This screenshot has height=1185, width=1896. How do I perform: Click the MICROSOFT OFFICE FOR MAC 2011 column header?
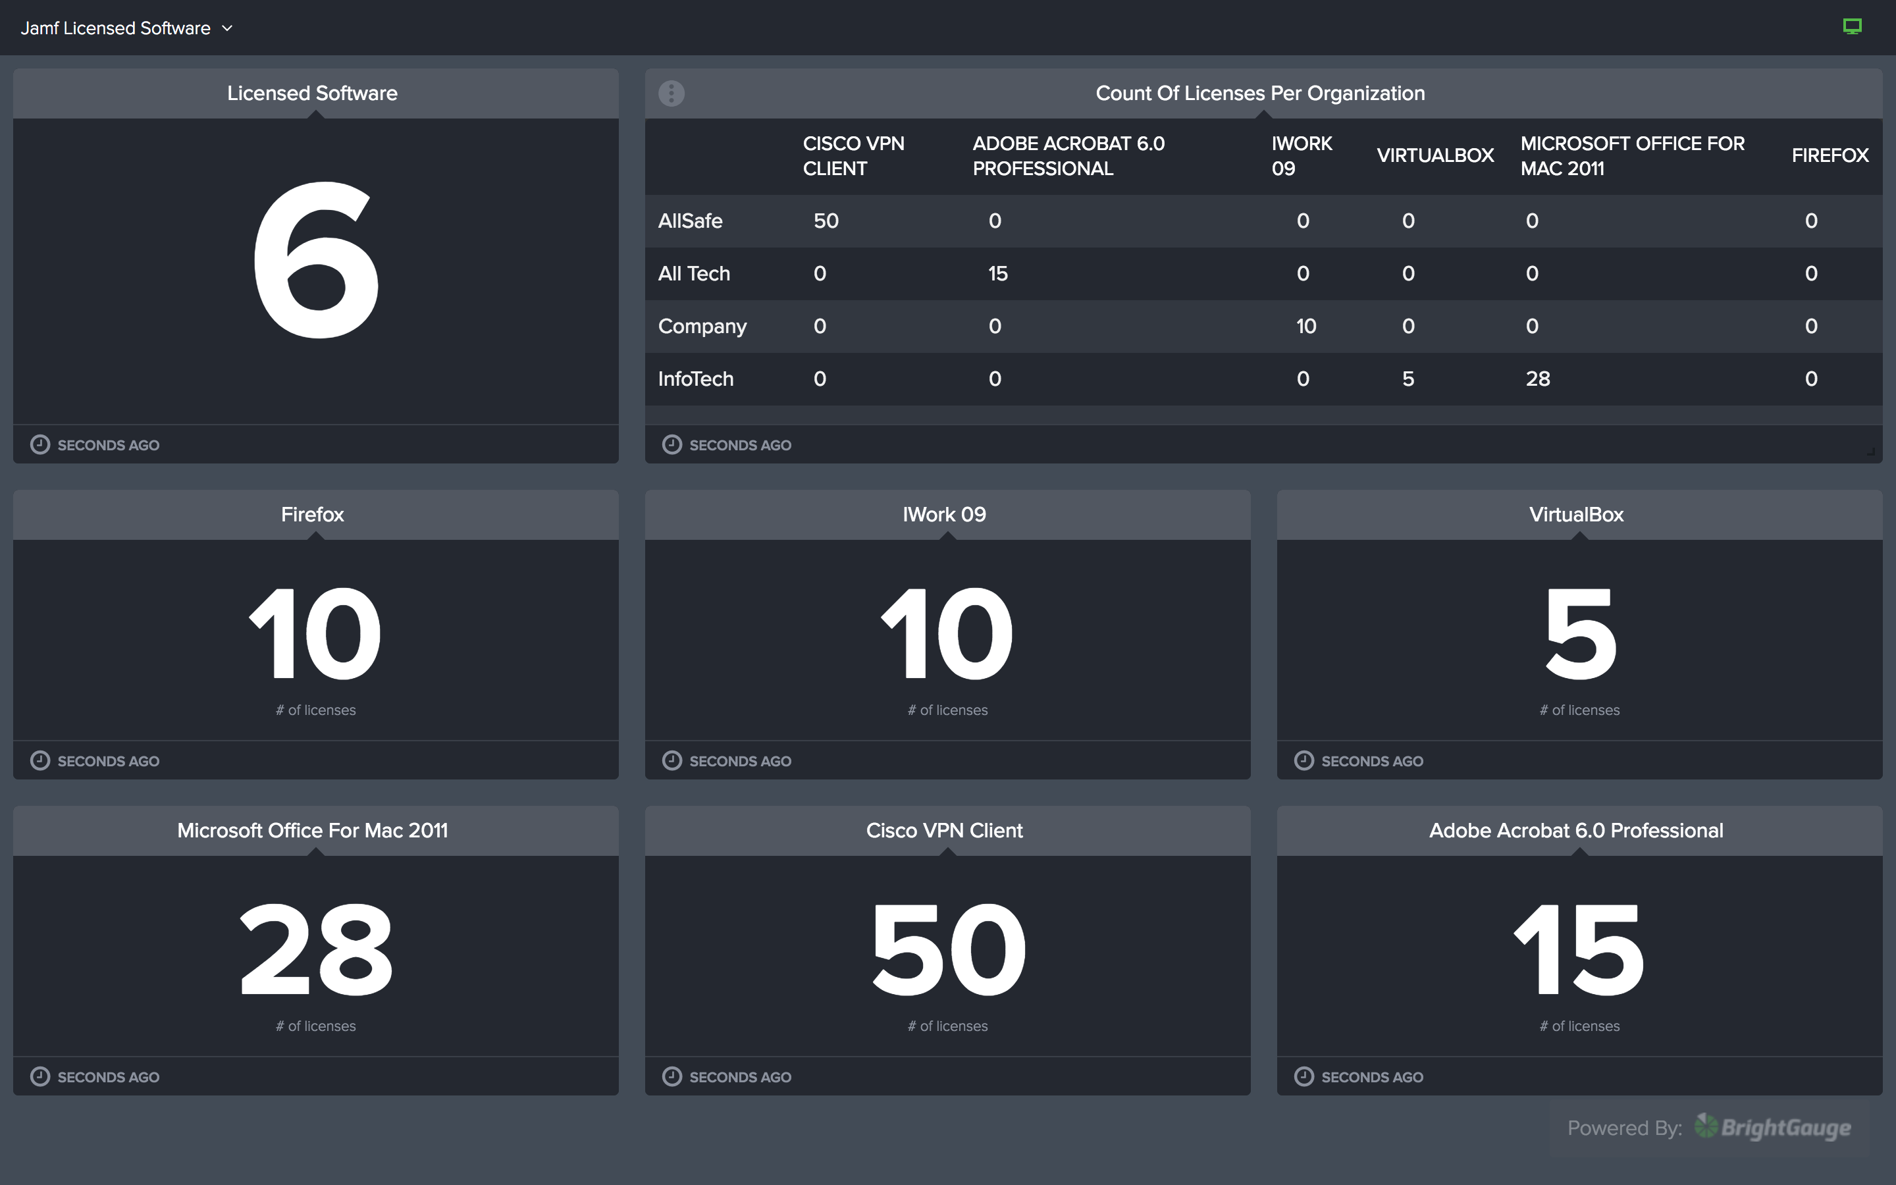pos(1632,156)
